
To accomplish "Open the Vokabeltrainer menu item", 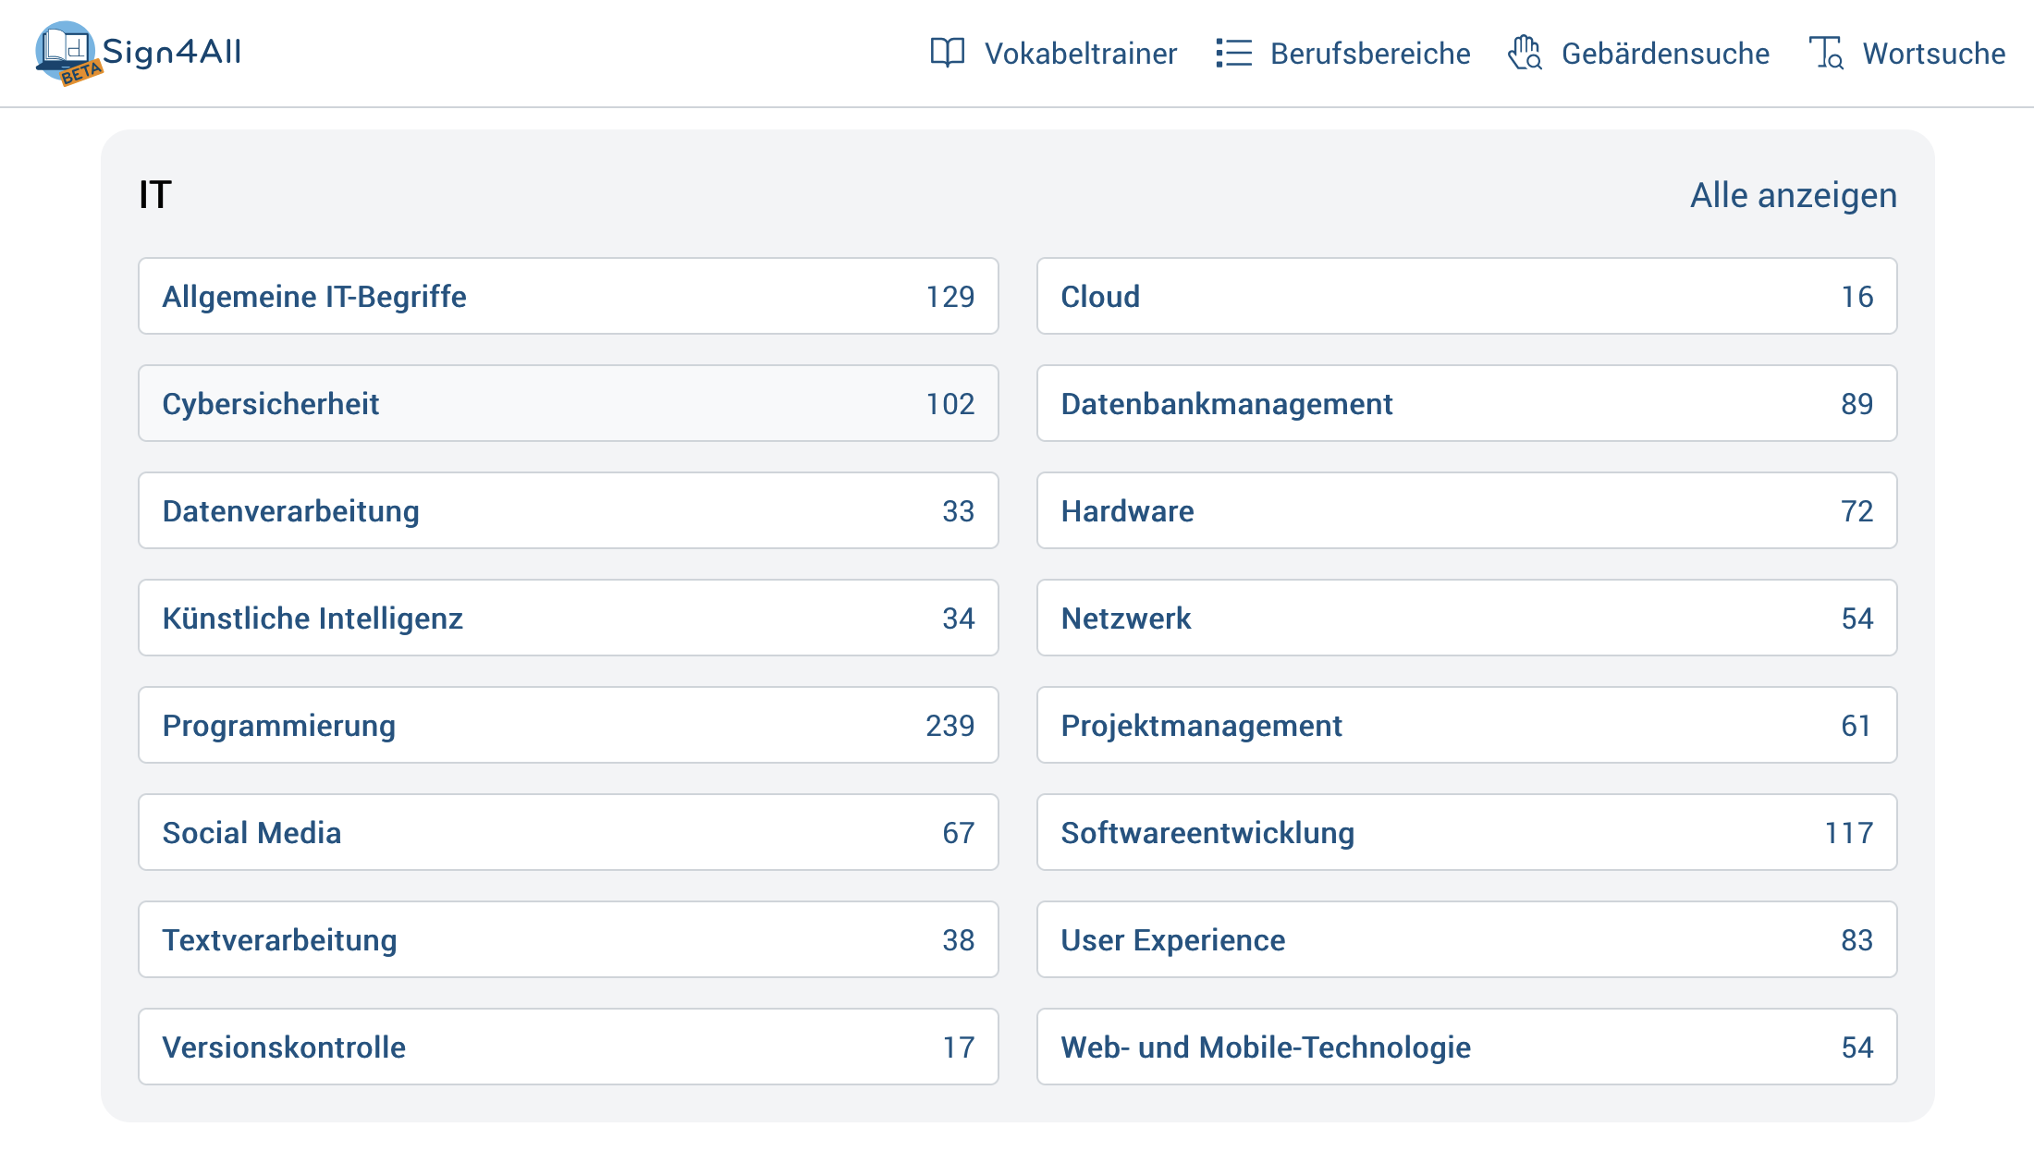I will 1053,53.
